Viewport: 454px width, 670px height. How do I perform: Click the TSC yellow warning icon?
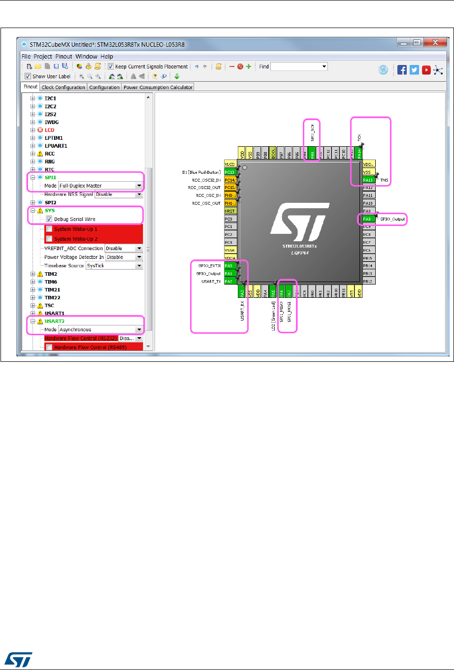pos(40,305)
